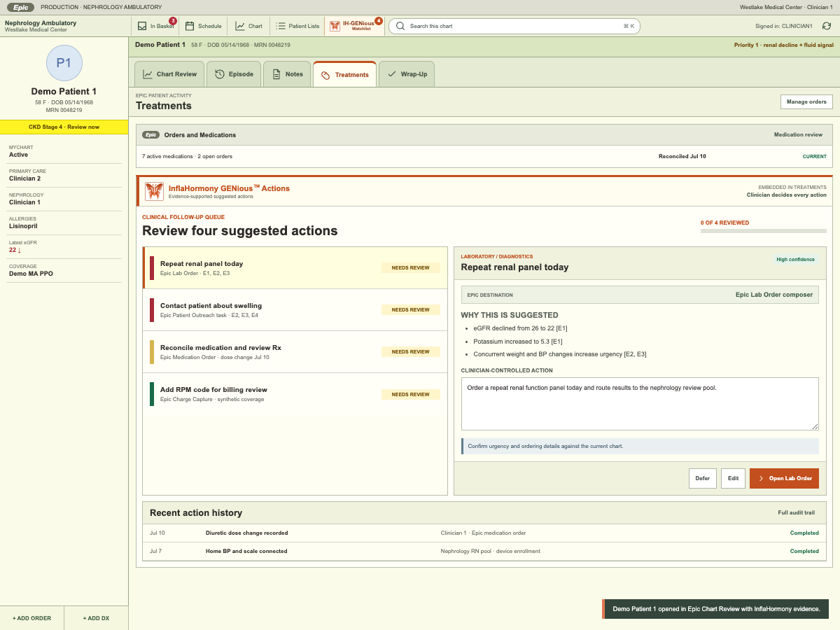840x630 pixels.
Task: Go to the Wrap-Up tab
Action: tap(407, 74)
